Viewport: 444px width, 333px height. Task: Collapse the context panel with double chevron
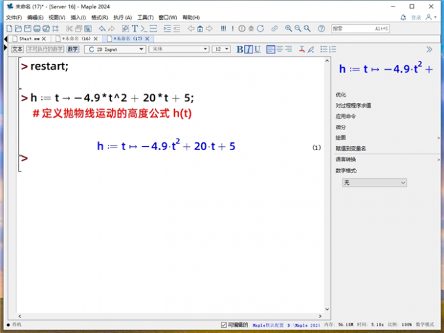click(429, 49)
